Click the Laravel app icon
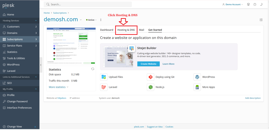Viewport: 269px width, 130px height. click(104, 87)
